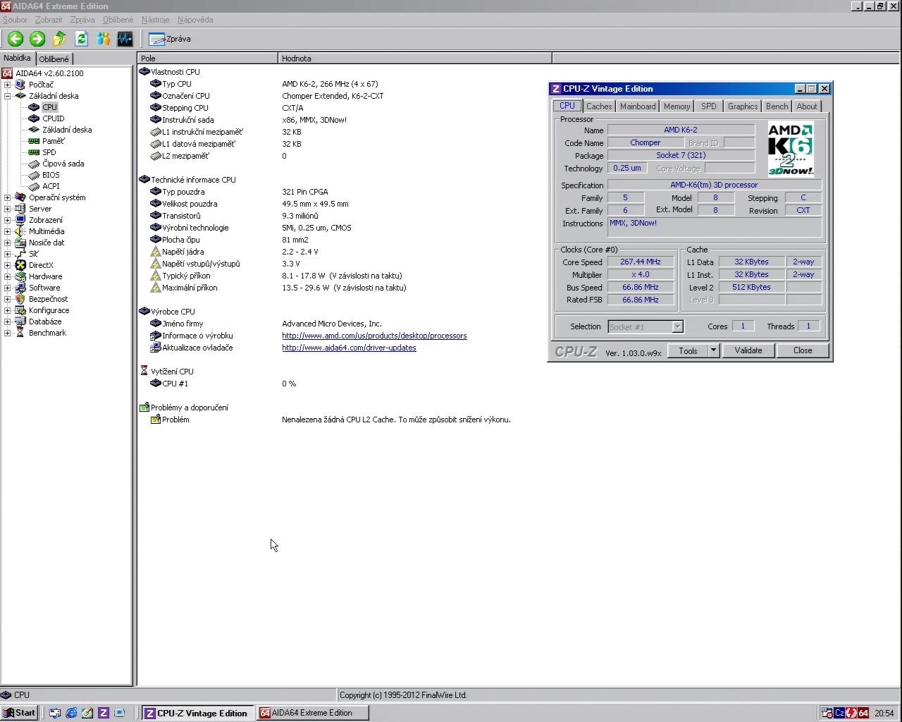Click the Start button
The height and width of the screenshot is (722, 902).
tap(19, 713)
